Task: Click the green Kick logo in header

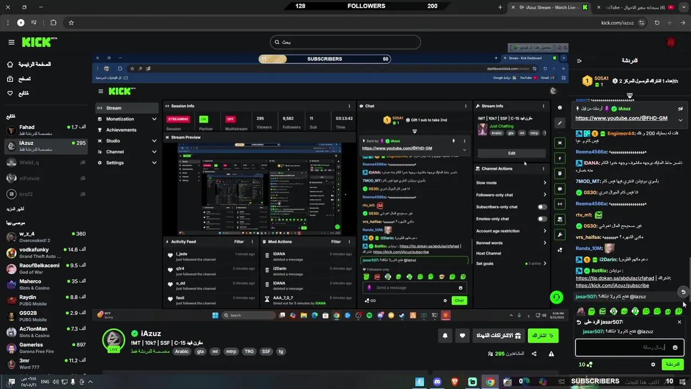Action: coord(39,42)
